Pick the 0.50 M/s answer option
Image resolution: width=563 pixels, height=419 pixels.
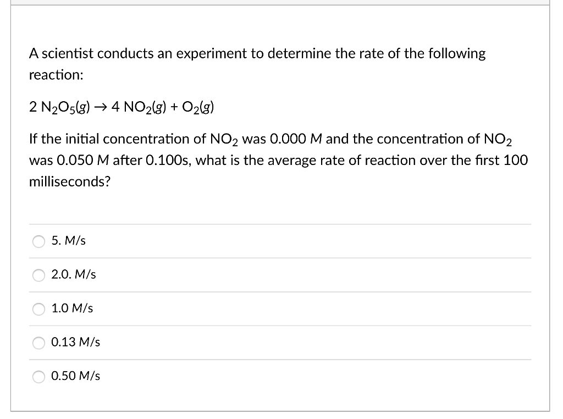pos(75,377)
